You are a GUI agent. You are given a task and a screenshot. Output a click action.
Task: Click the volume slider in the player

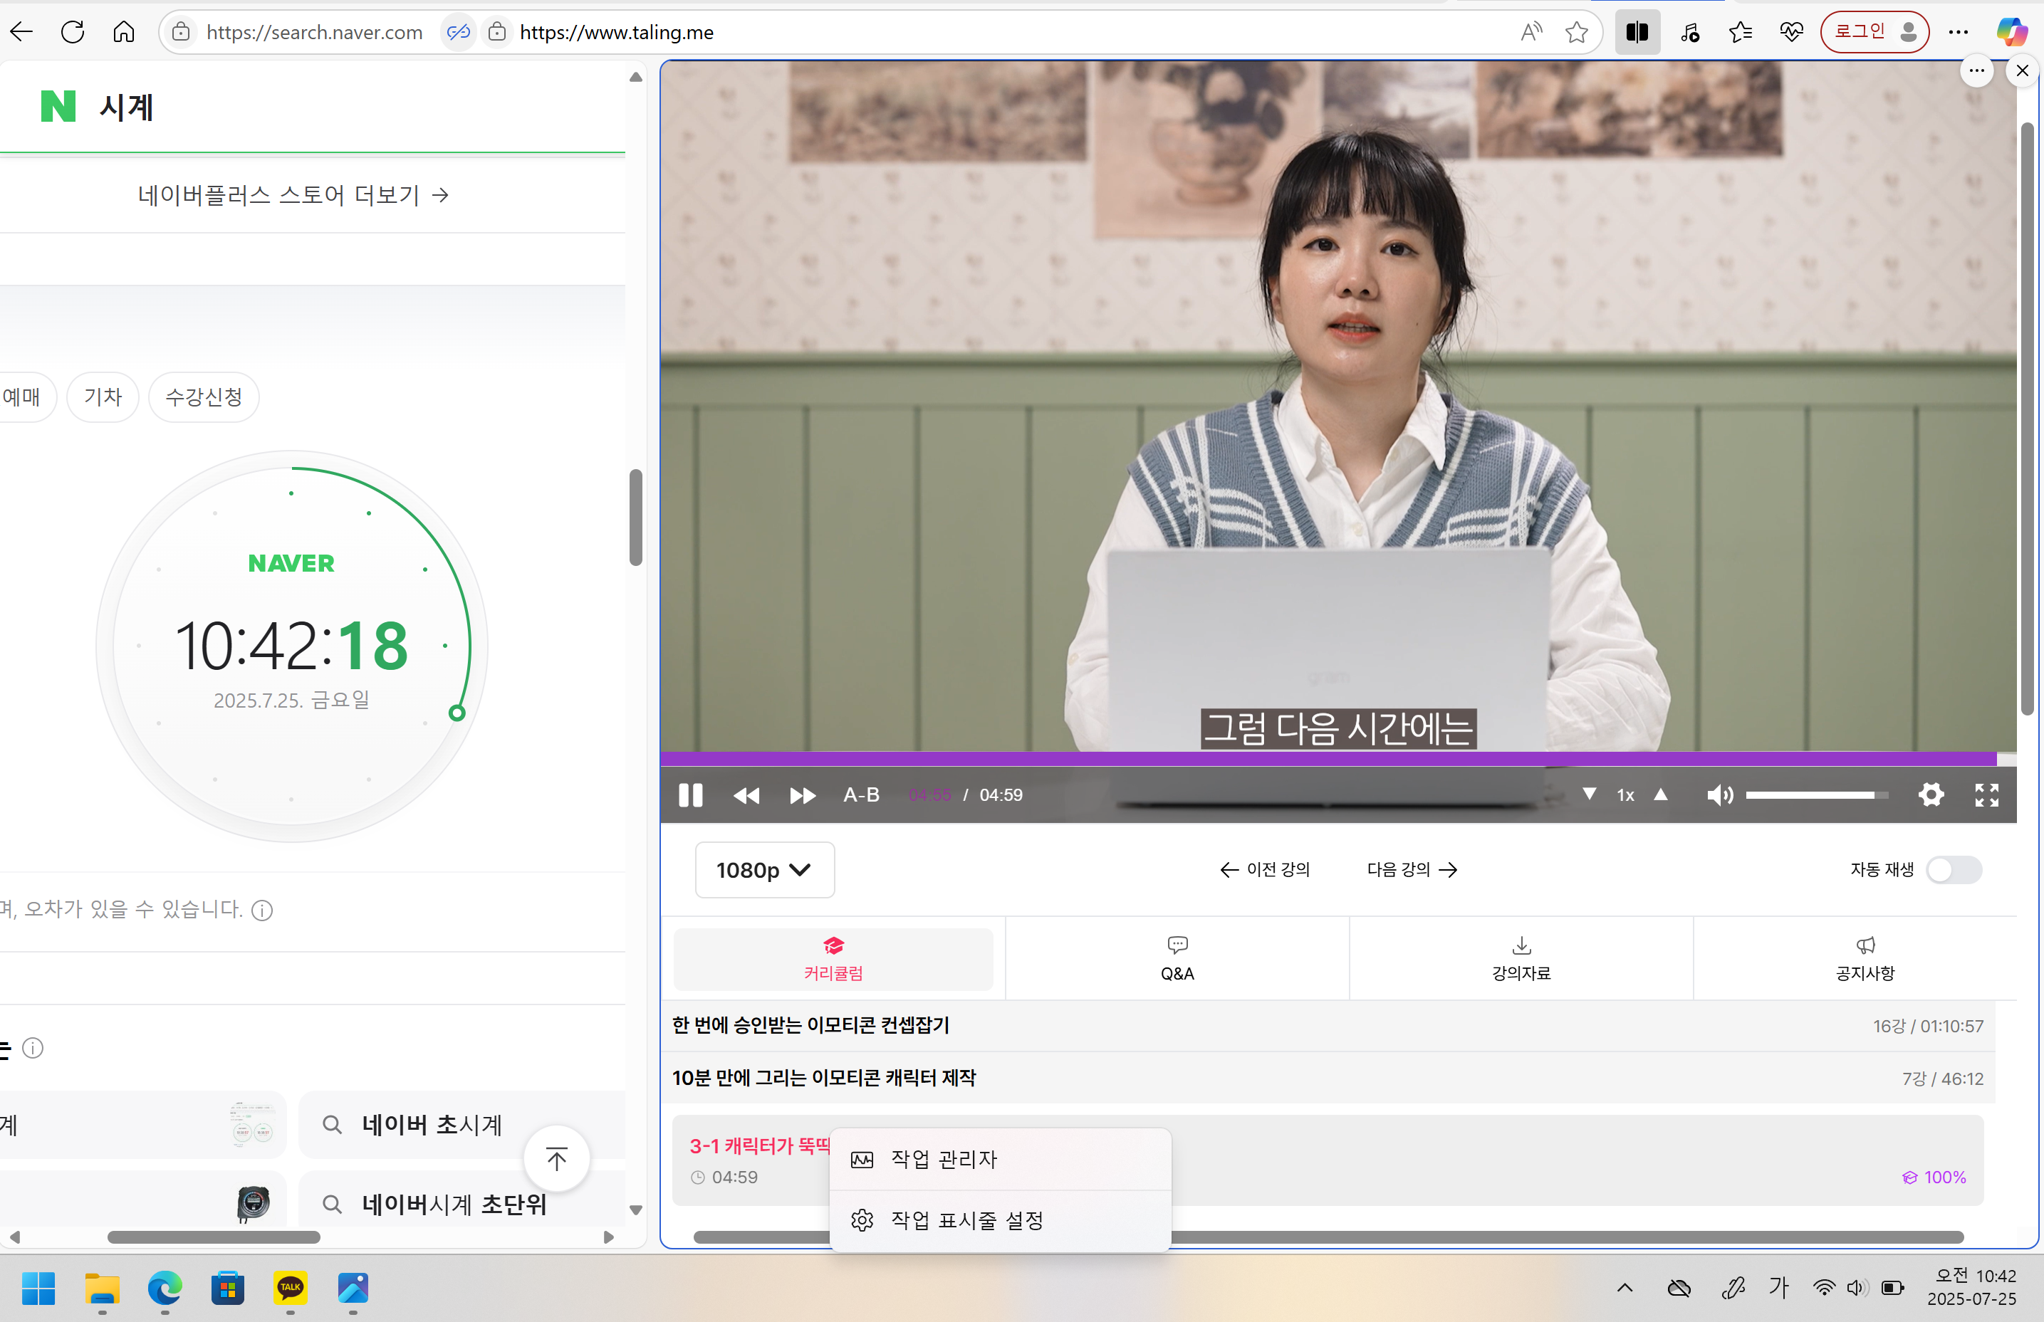coord(1815,795)
